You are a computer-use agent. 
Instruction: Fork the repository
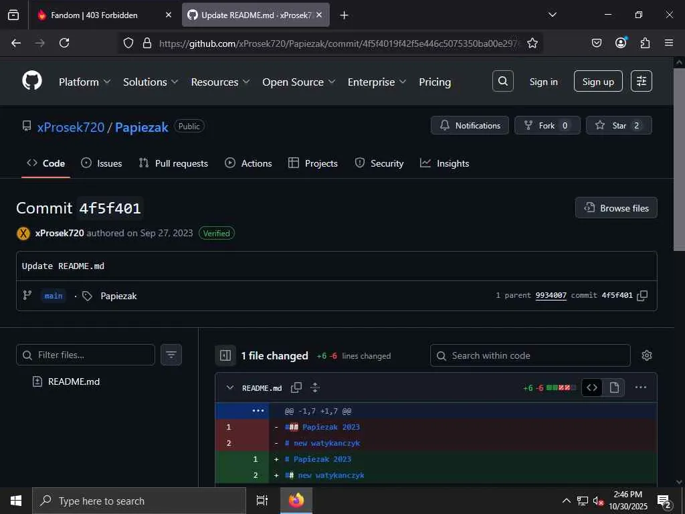pyautogui.click(x=547, y=125)
